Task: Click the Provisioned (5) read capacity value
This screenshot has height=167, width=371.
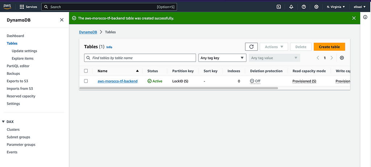Action: 304,81
